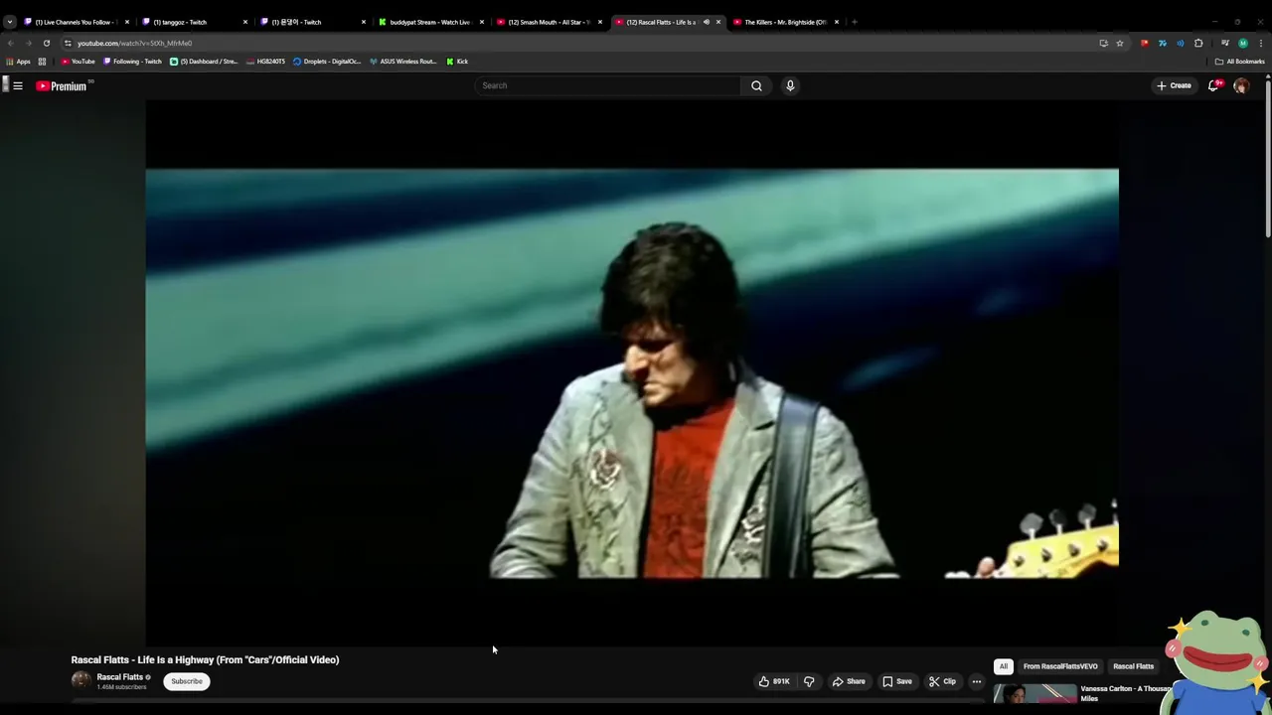Close the tanggoz Twitch tab

[245, 22]
